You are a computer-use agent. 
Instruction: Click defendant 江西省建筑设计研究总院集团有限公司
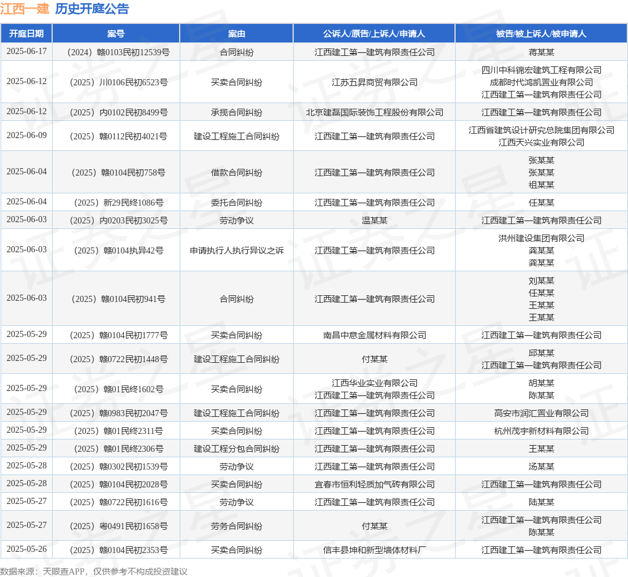pyautogui.click(x=541, y=130)
